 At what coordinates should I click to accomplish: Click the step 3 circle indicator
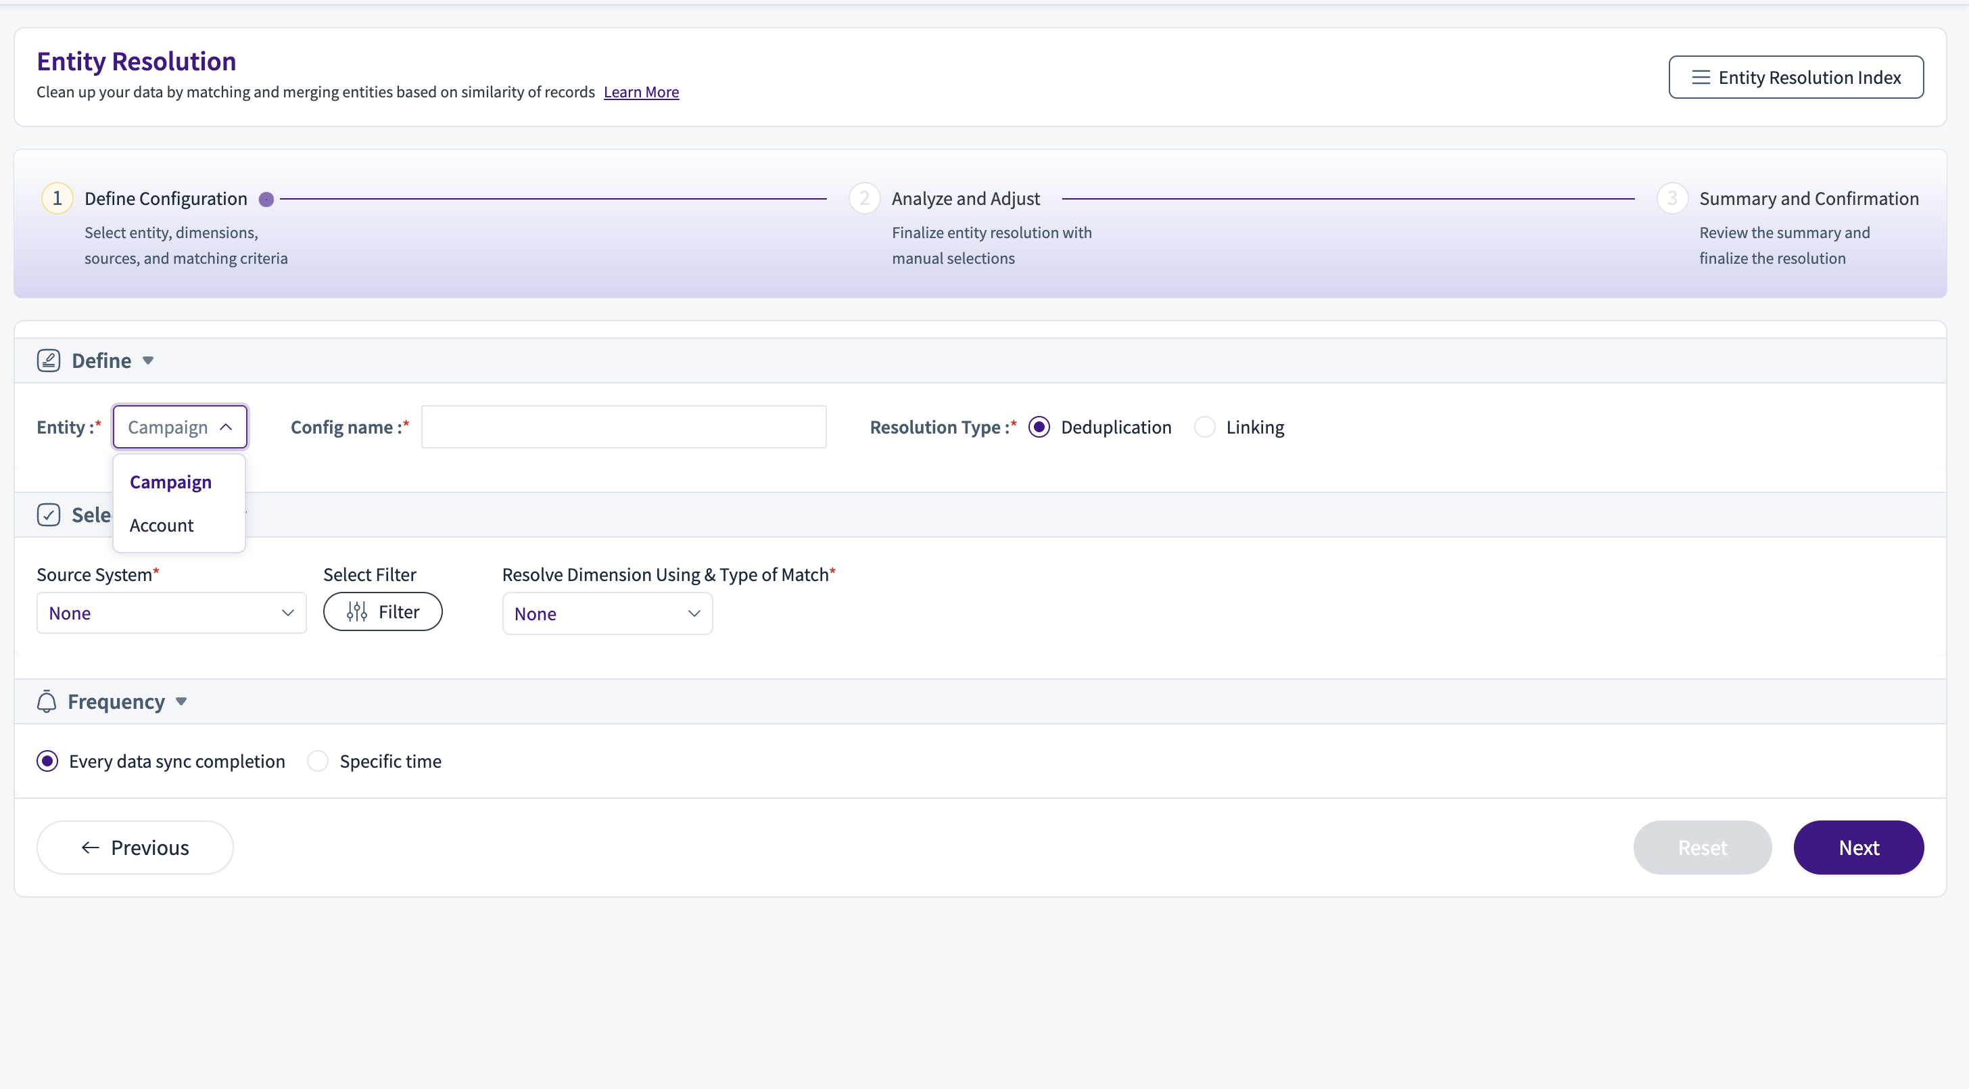[x=1672, y=198]
